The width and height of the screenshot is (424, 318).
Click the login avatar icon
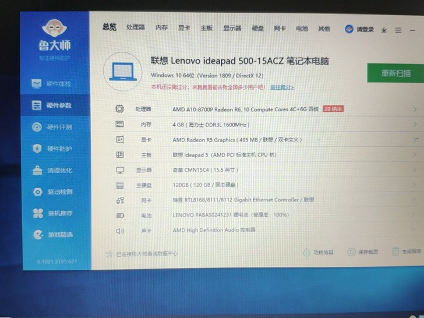click(349, 29)
